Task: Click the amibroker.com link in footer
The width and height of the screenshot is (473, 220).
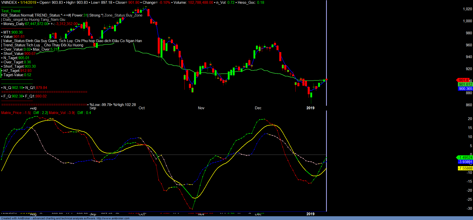Action: [113, 218]
